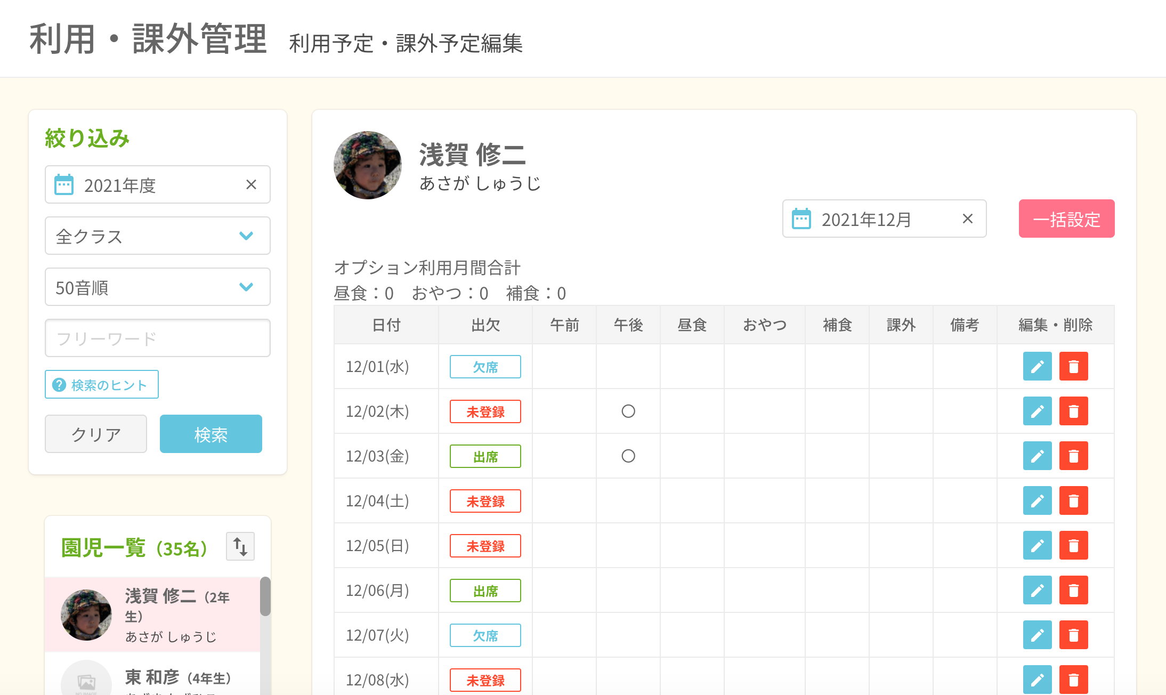Edit the 12/06(月) row with pencil icon
The image size is (1166, 695).
(x=1037, y=590)
